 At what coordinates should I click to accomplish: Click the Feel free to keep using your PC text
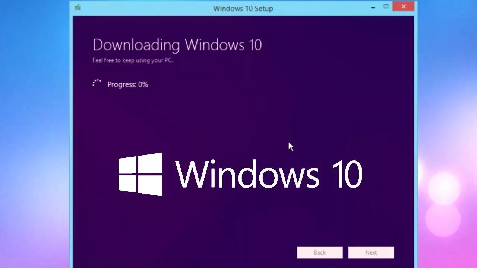click(x=133, y=60)
